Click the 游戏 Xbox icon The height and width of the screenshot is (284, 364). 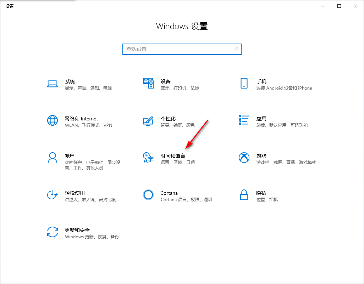tap(244, 158)
